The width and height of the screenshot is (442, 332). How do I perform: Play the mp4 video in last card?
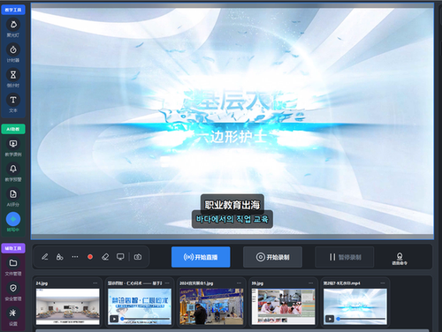click(330, 319)
